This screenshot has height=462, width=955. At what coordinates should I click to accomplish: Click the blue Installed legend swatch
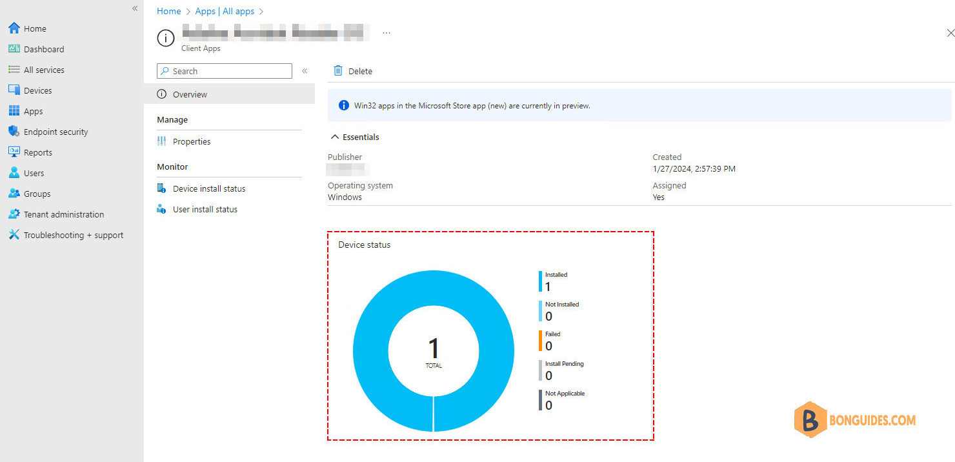(540, 281)
